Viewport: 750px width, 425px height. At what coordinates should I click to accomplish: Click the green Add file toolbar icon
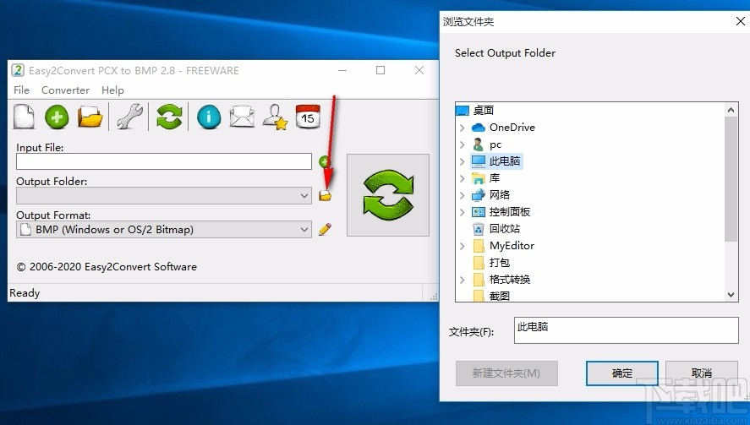coord(57,117)
